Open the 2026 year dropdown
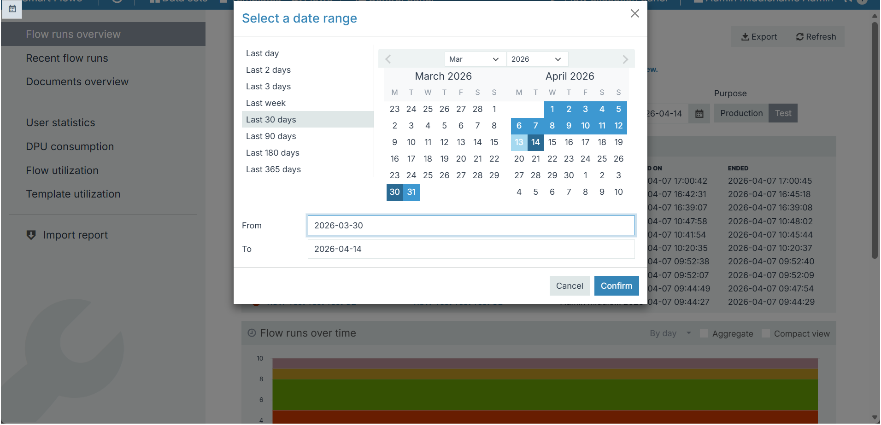 click(x=537, y=59)
